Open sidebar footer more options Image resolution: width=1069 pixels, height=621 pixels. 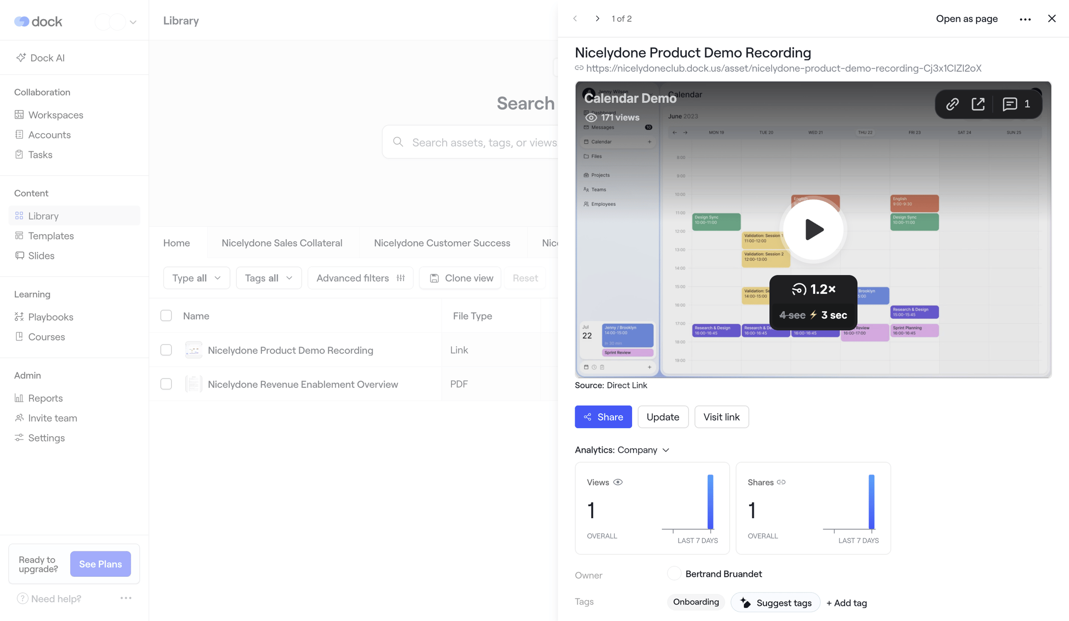[x=126, y=598]
